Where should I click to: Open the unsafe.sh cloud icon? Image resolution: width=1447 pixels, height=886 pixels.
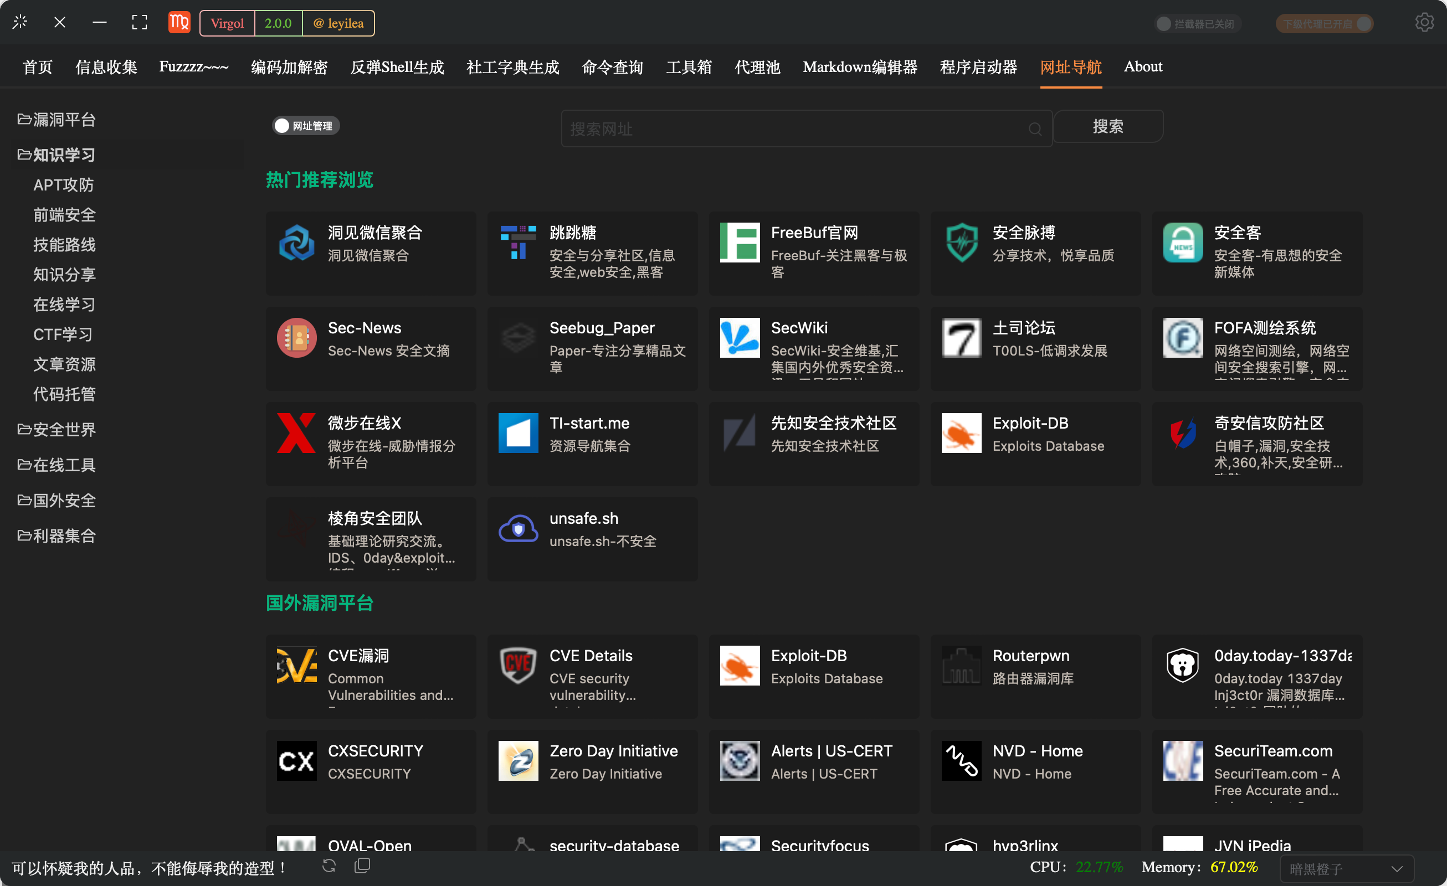(x=518, y=528)
